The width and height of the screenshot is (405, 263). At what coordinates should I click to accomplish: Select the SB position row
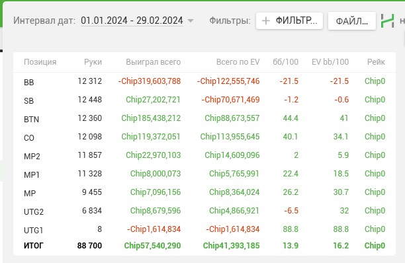click(204, 100)
